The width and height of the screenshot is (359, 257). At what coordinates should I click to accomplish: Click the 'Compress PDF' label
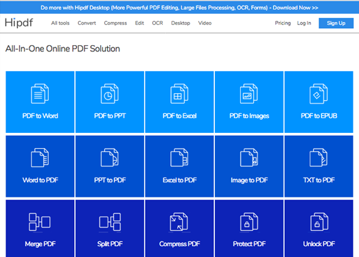coord(180,244)
